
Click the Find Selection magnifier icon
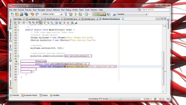(x=30, y=22)
